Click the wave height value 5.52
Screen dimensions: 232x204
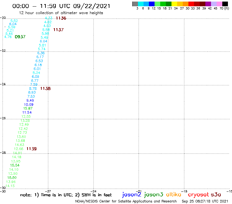(14, 21)
